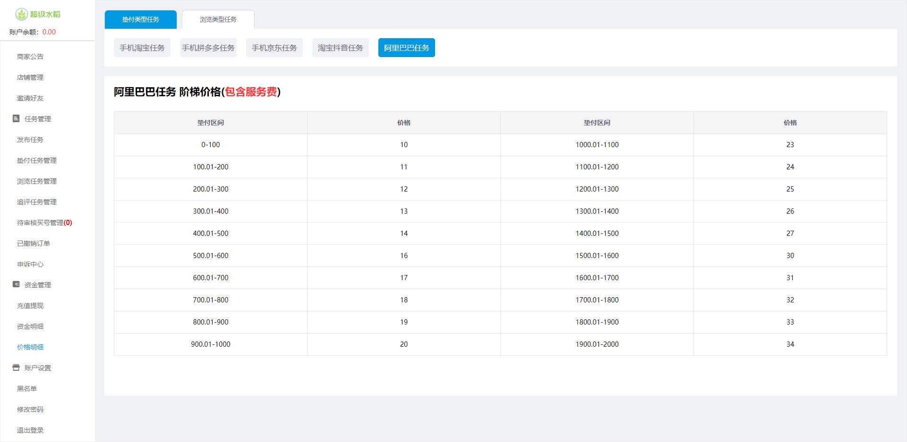This screenshot has width=907, height=442.
Task: Click the 1800.01-1900 range cell
Action: point(597,322)
